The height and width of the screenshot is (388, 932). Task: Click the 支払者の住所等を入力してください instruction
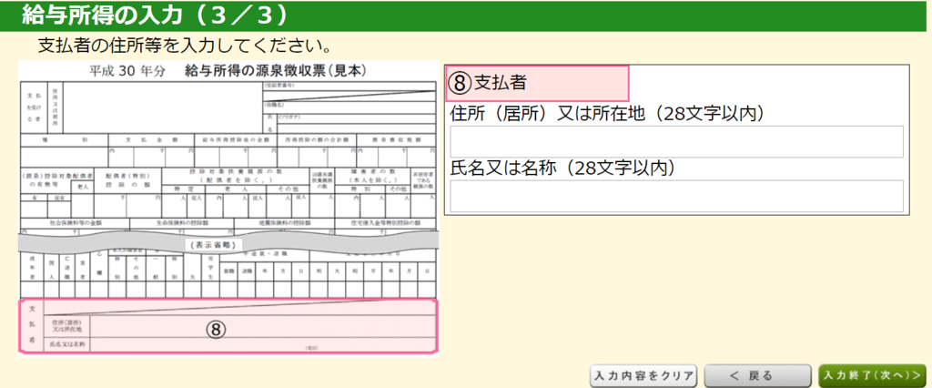point(184,46)
